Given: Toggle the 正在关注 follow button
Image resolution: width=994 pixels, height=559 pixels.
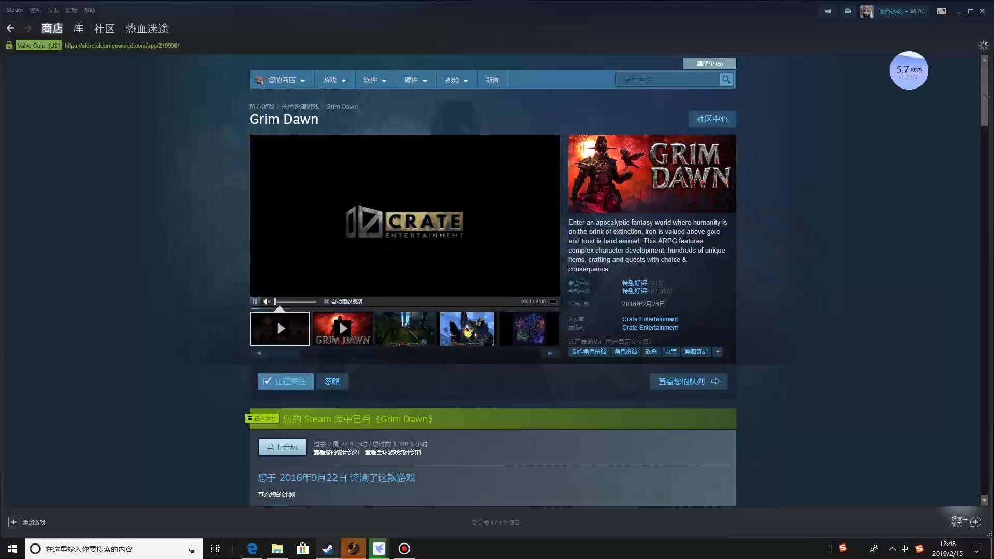Looking at the screenshot, I should tap(285, 381).
